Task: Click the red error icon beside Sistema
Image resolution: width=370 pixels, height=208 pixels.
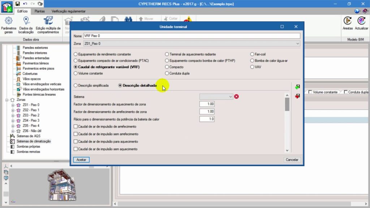Action: click(237, 96)
